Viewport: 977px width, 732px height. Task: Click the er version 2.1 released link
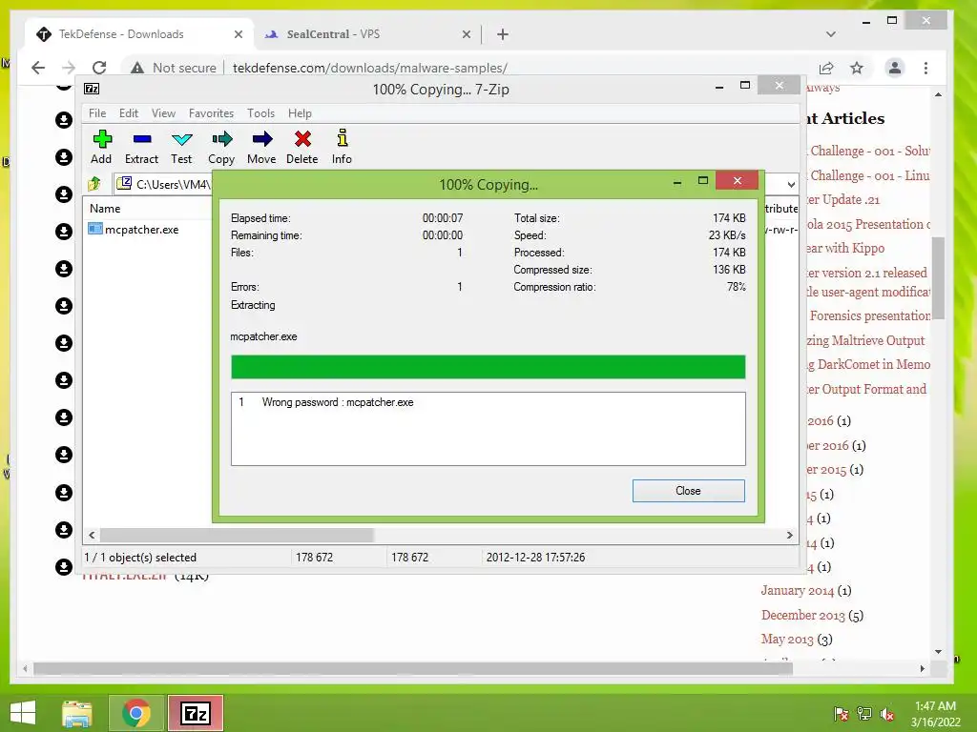point(866,272)
